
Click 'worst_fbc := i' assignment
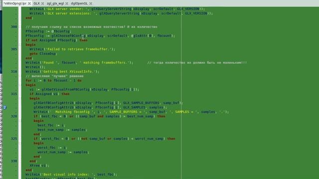[x=52, y=148]
